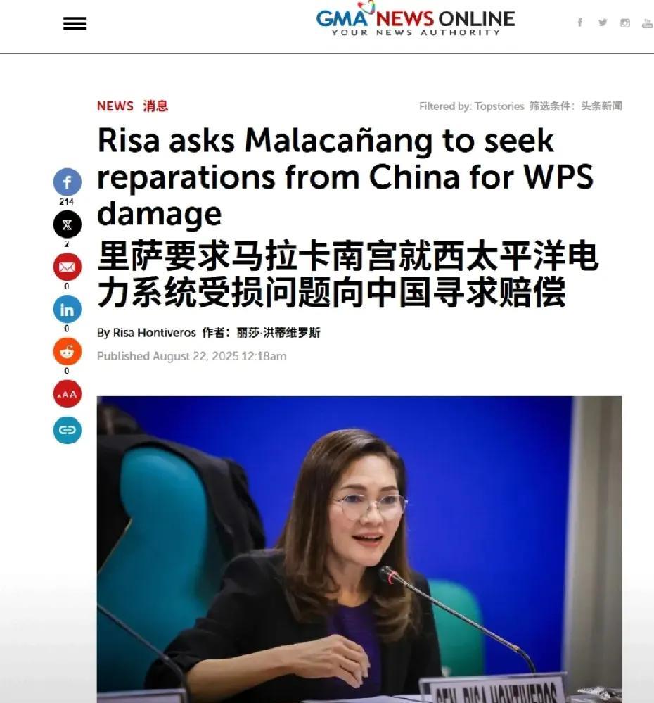Share article on X (Twitter)
Image resolution: width=654 pixels, height=703 pixels.
[x=68, y=224]
